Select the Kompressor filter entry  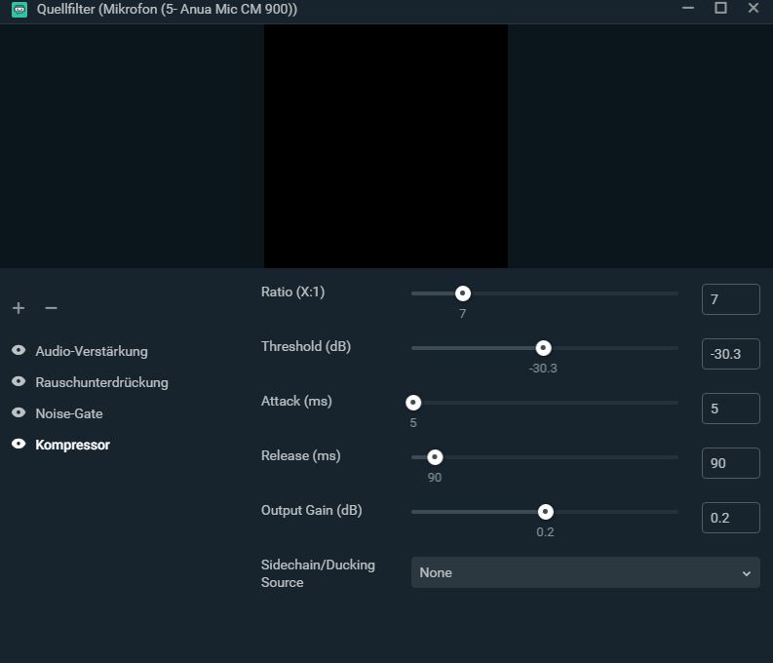point(72,445)
